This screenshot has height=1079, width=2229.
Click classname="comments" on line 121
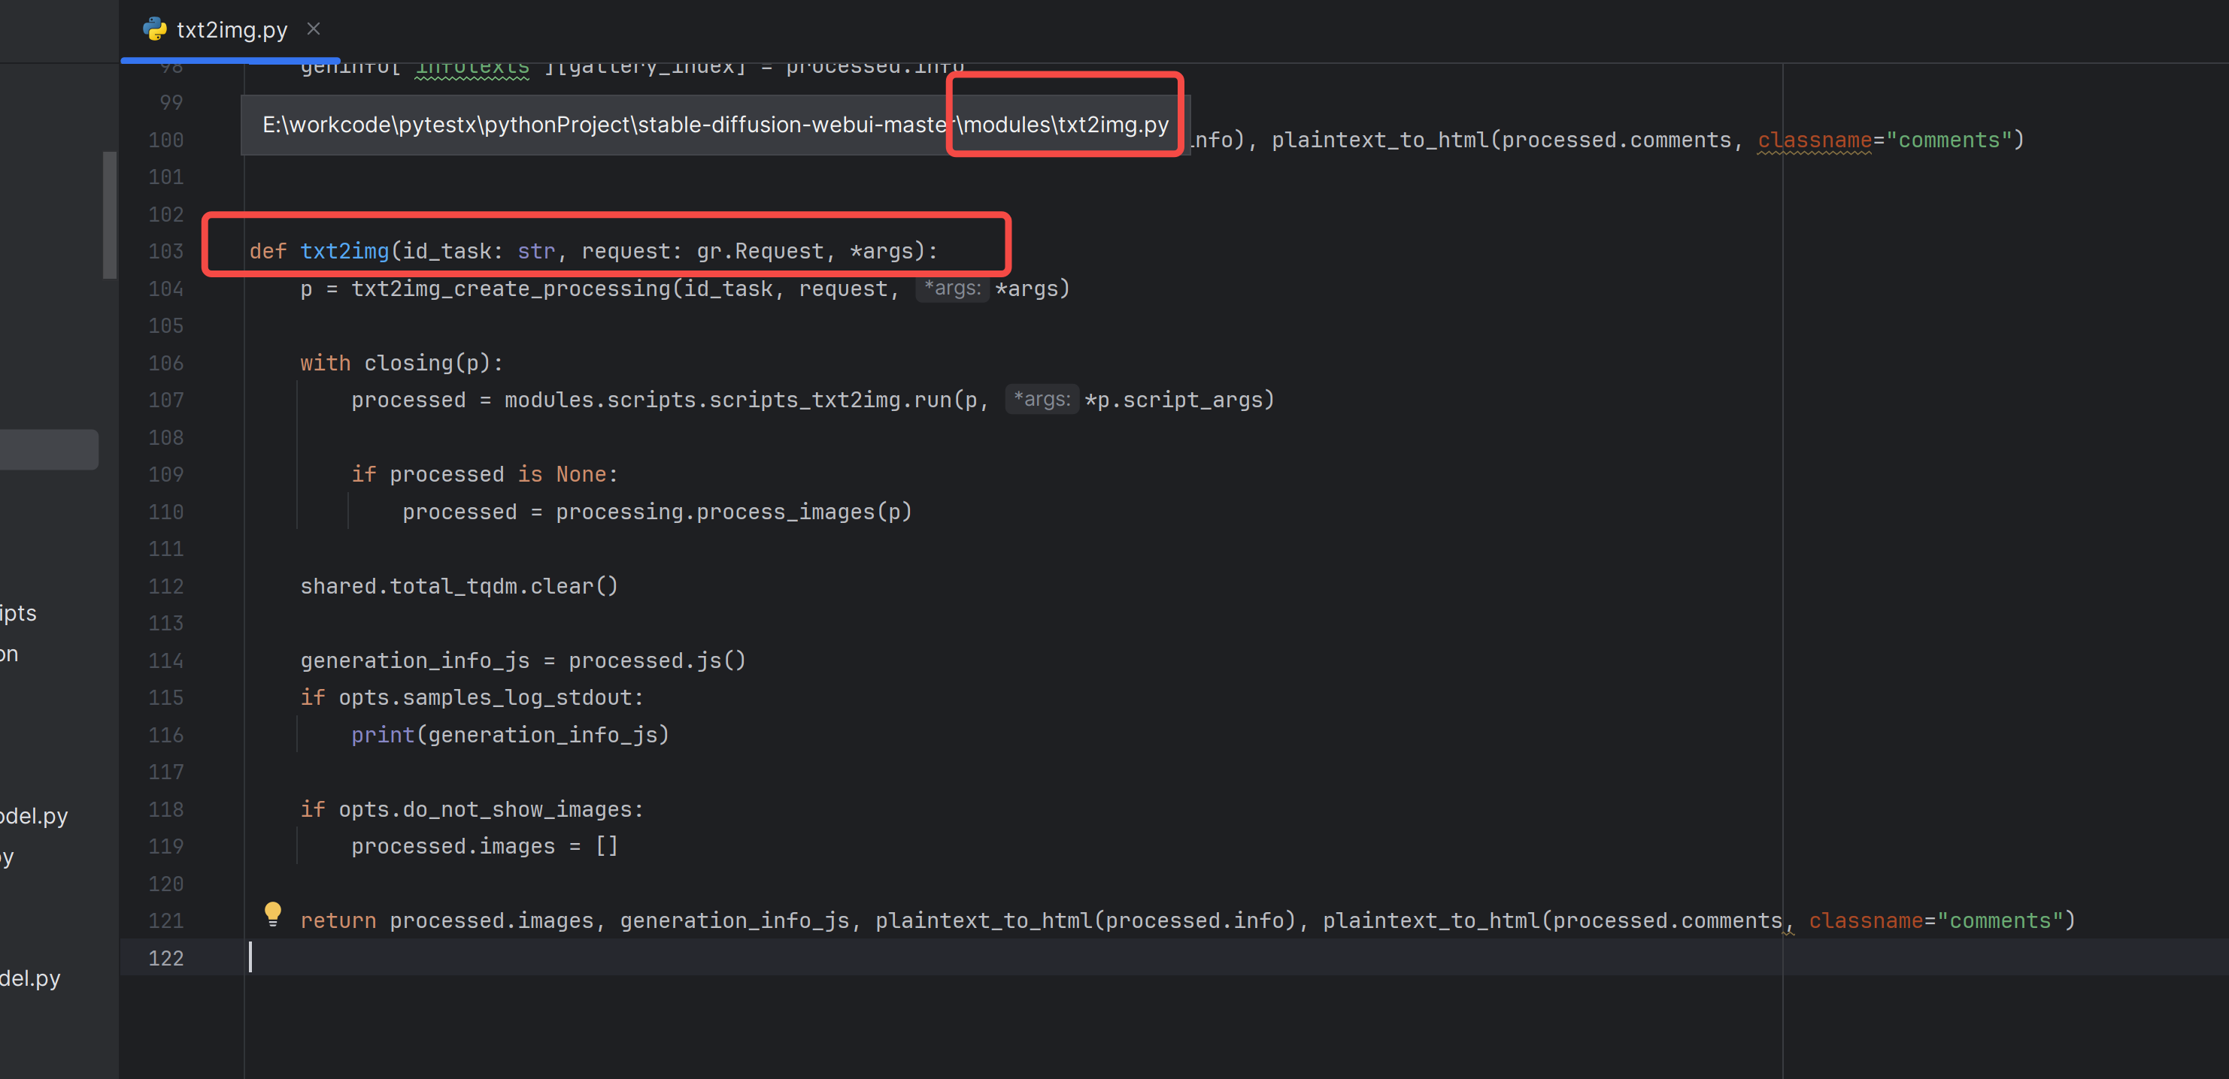pyautogui.click(x=1935, y=920)
